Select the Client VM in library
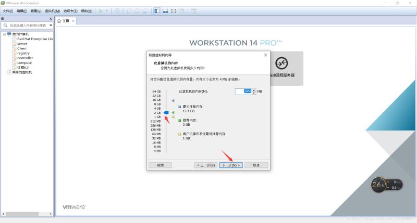 22,48
